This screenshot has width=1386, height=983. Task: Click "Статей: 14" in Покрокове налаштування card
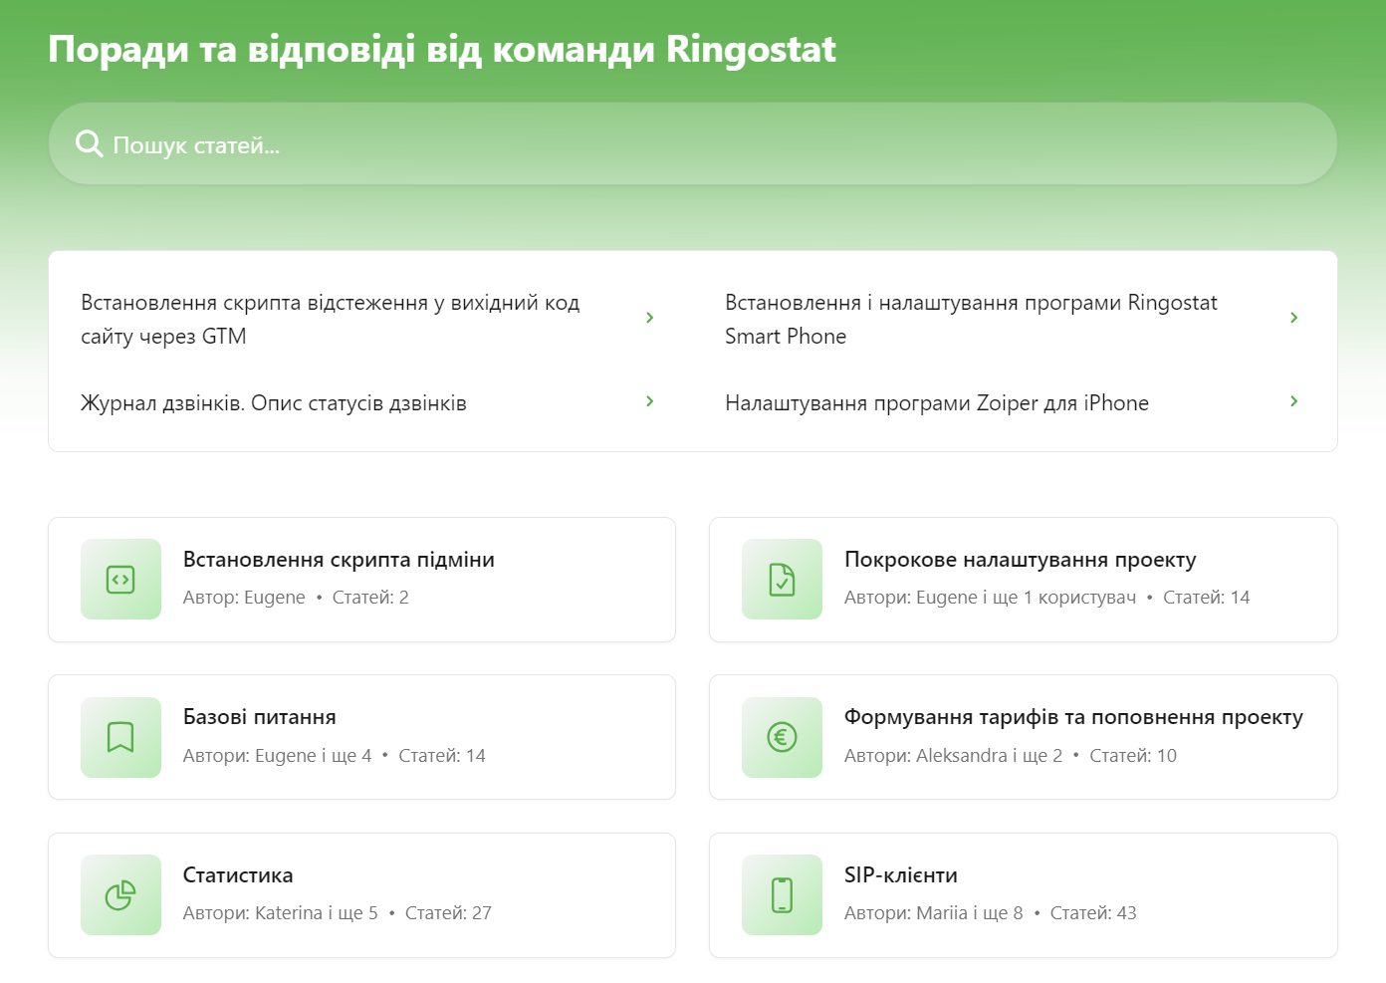coord(1206,598)
